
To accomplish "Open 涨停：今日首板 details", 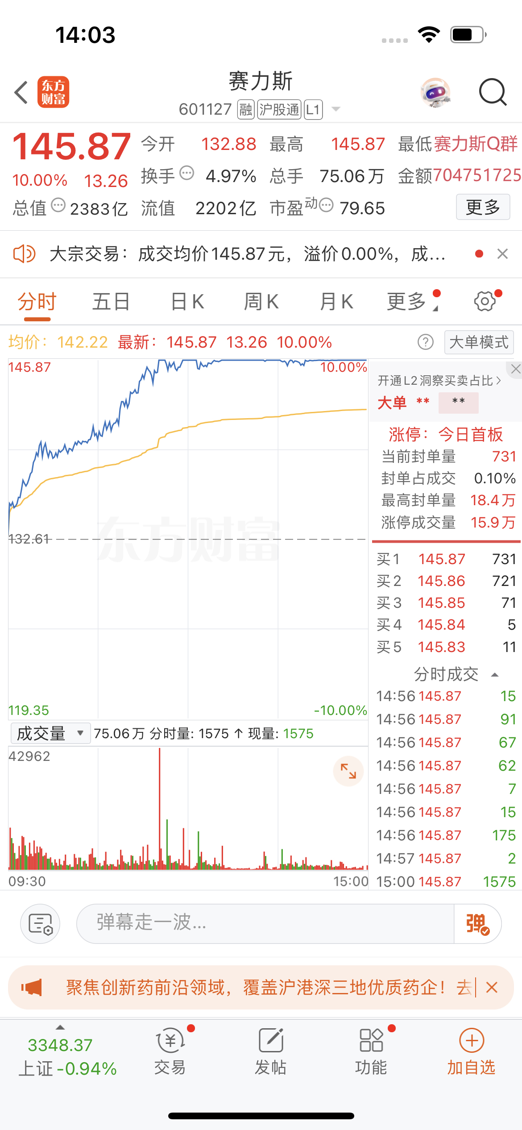I will 445,434.
